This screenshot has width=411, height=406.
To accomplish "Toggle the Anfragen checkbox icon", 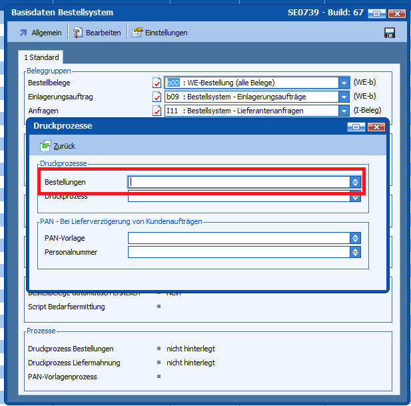I will tap(157, 111).
